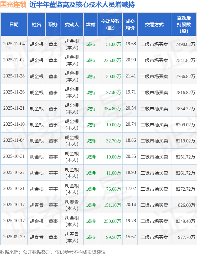This screenshot has width=197, height=255.
Task: Click the average price 17.02
Action: pos(131,189)
